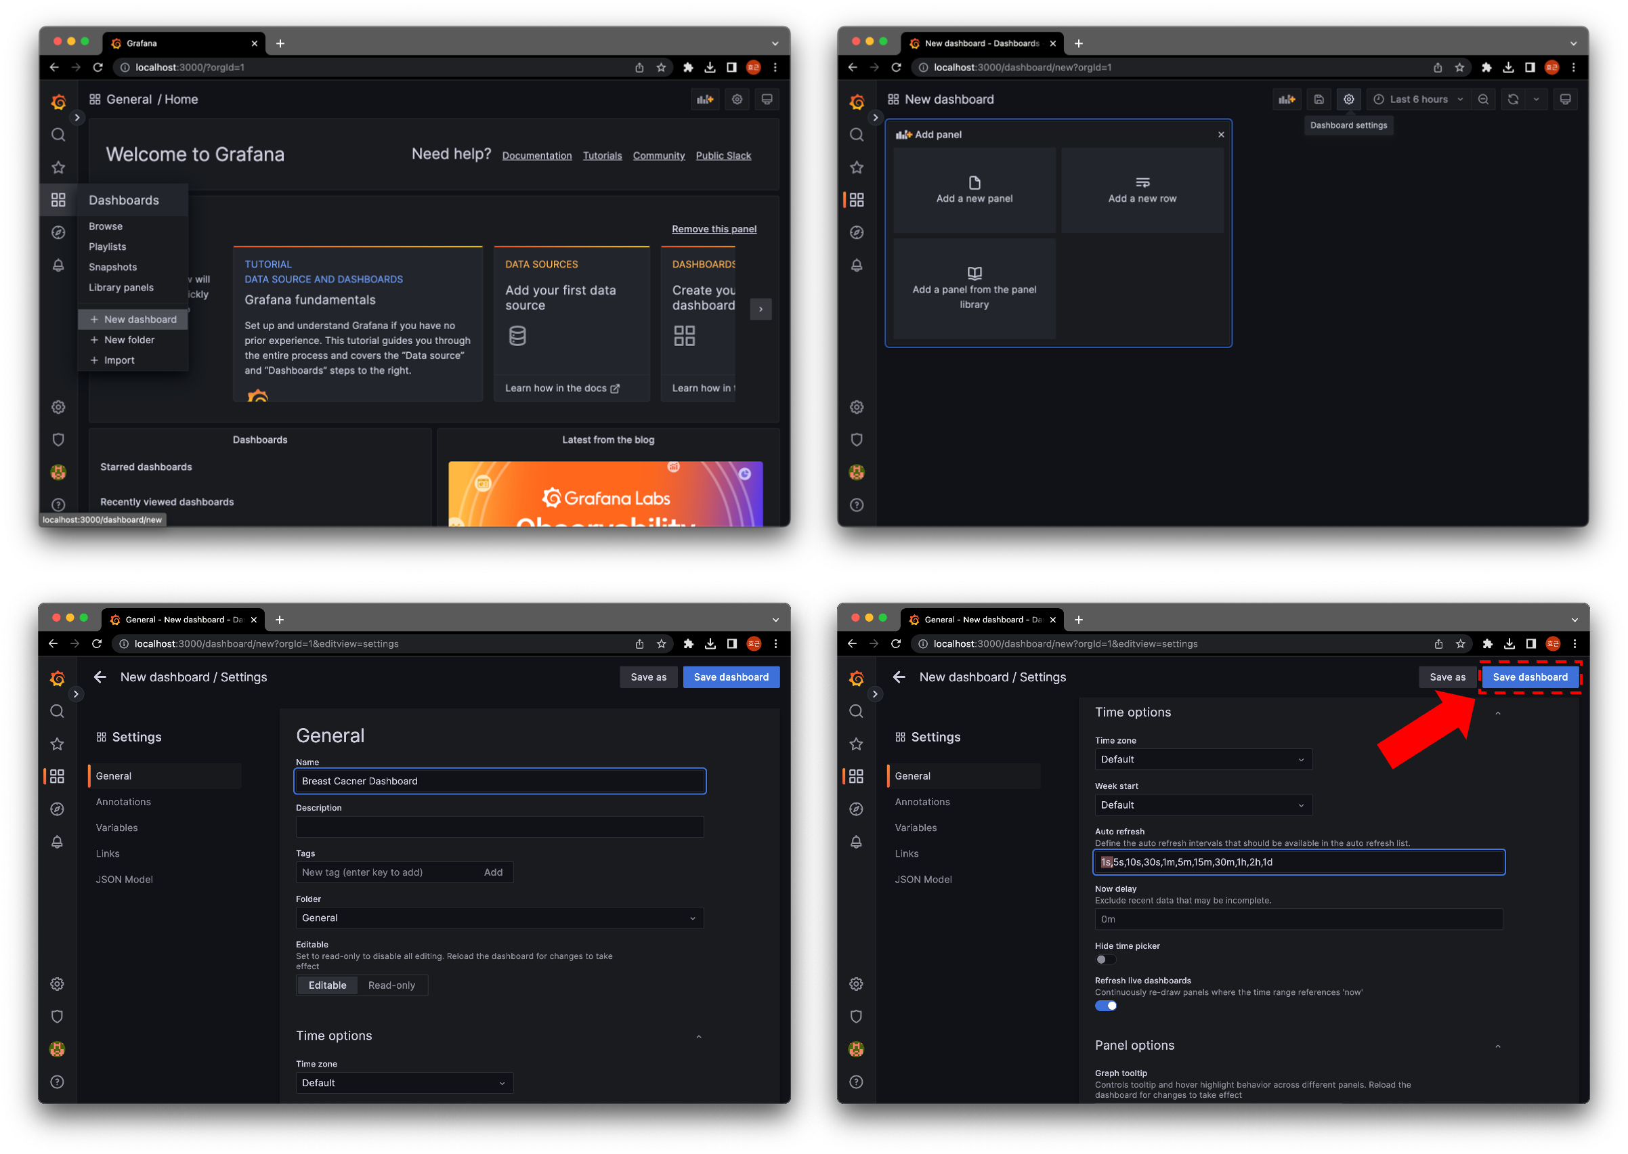Image resolution: width=1628 pixels, height=1154 pixels.
Task: Open Last 6 hours time range picker
Action: pyautogui.click(x=1418, y=100)
